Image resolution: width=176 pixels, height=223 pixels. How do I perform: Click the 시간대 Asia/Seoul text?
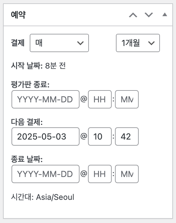point(42,197)
